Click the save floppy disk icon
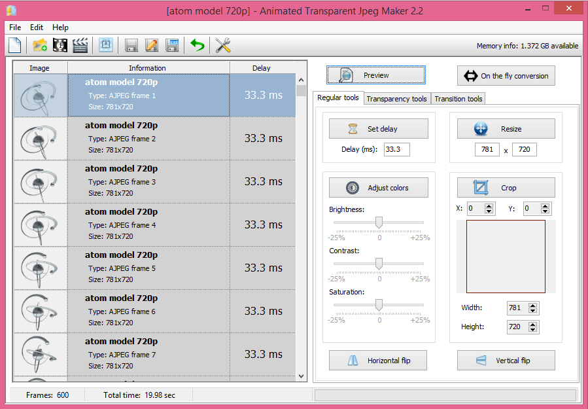This screenshot has height=409, width=588. point(131,45)
